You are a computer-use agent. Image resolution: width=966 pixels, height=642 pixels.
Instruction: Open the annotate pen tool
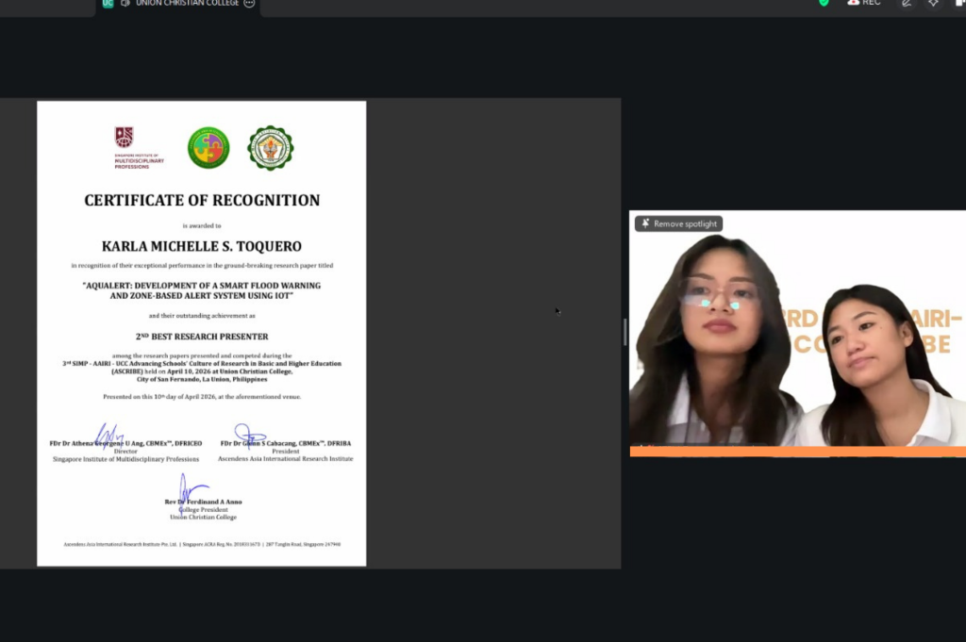pyautogui.click(x=907, y=4)
